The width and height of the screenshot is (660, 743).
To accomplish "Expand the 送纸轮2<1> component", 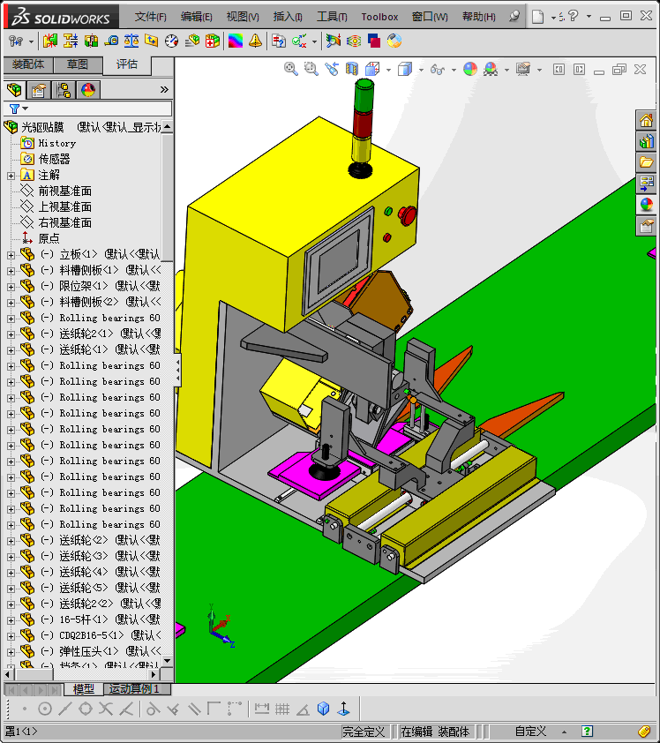I will (x=11, y=334).
